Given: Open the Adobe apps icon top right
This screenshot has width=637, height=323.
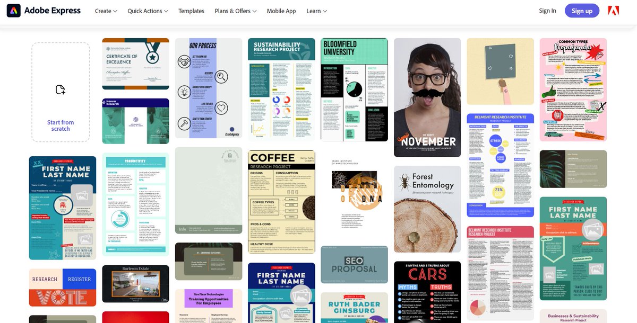Looking at the screenshot, I should point(614,10).
